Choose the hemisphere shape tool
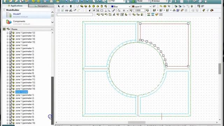 point(98,6)
